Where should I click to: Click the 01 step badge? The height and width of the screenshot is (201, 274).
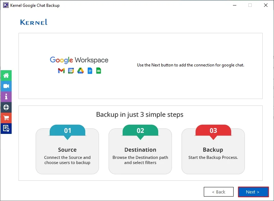(x=67, y=130)
